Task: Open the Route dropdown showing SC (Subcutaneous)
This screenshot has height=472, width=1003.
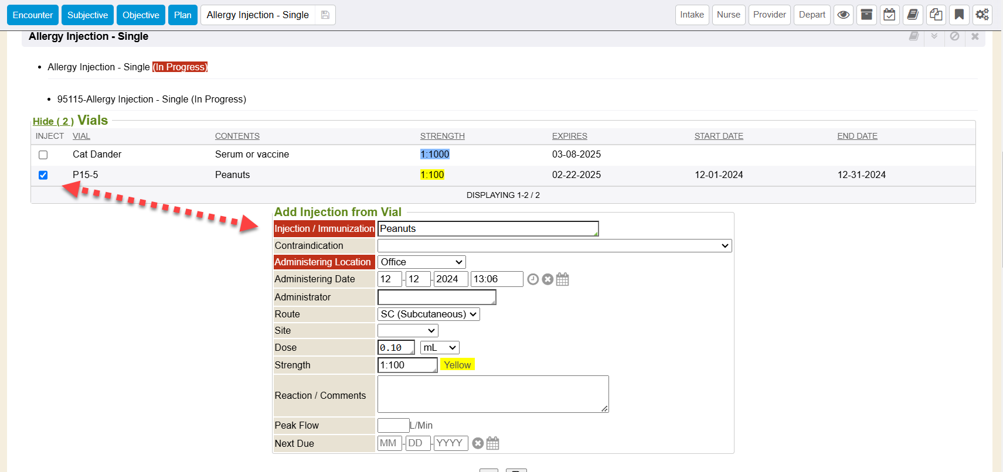Action: coord(429,314)
